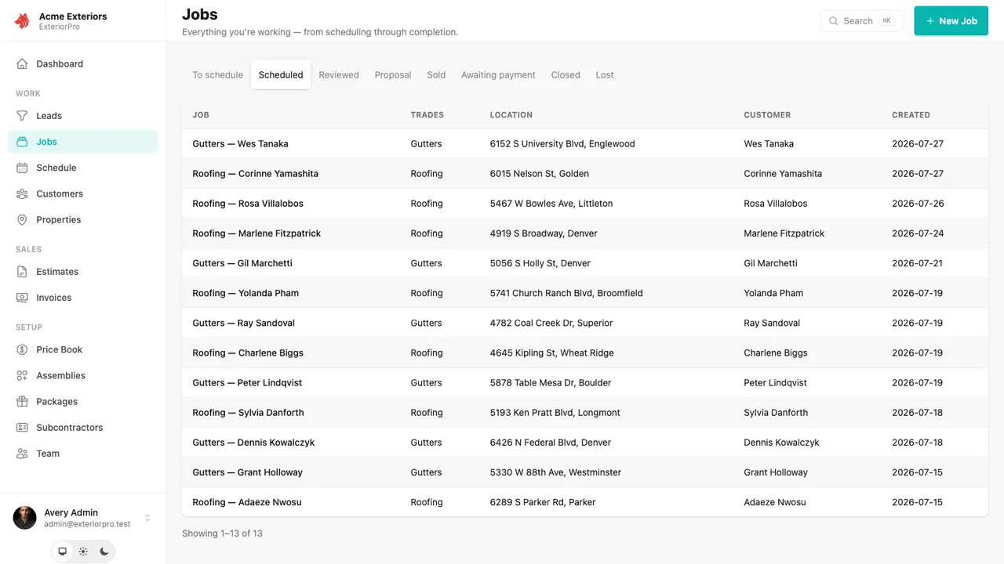Click Avery Admin's avatar photo

(x=24, y=518)
